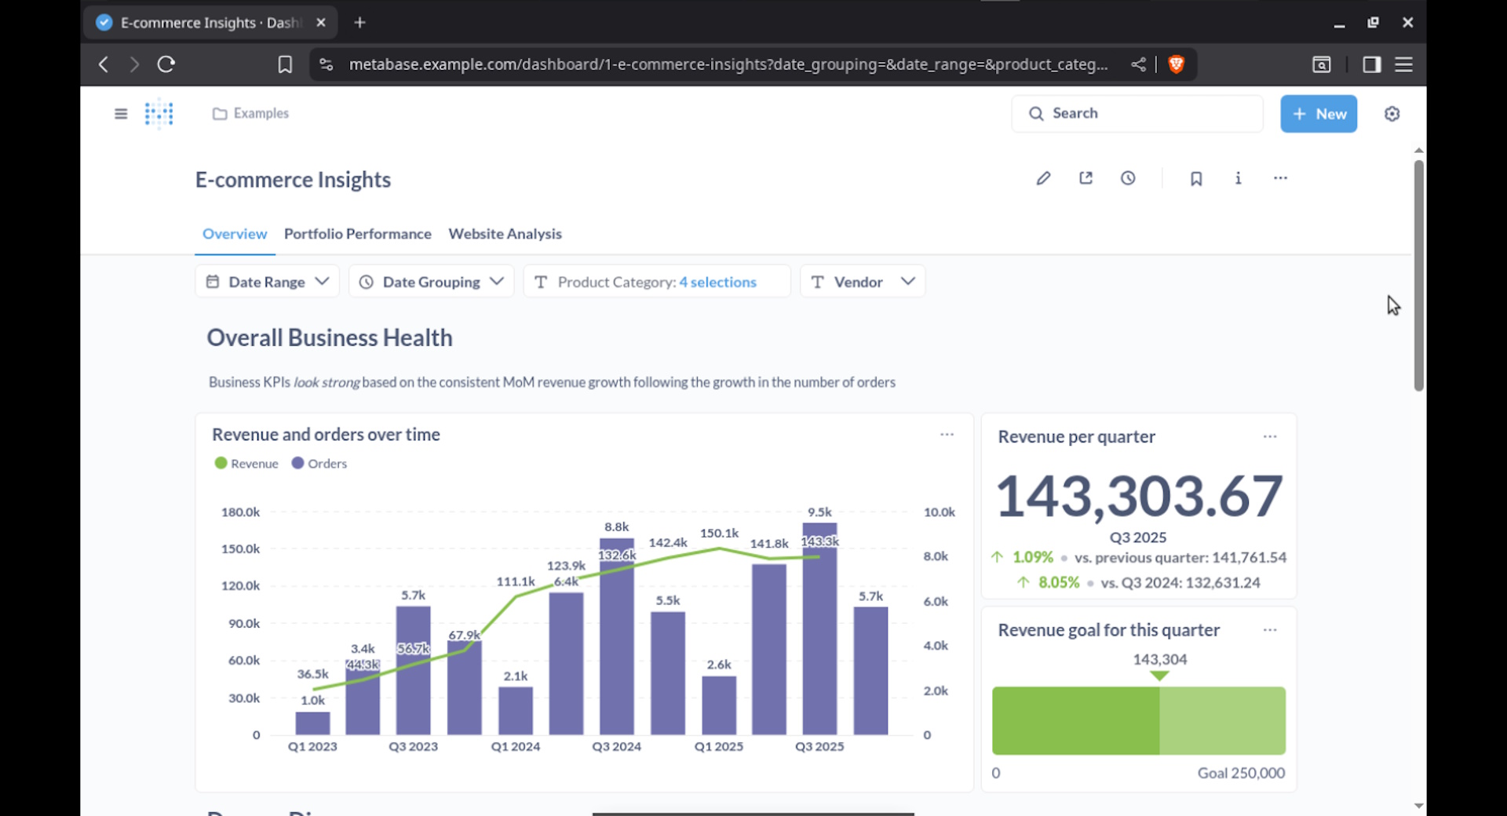Image resolution: width=1507 pixels, height=816 pixels.
Task: Open the Vendor filter dropdown
Action: 862,282
